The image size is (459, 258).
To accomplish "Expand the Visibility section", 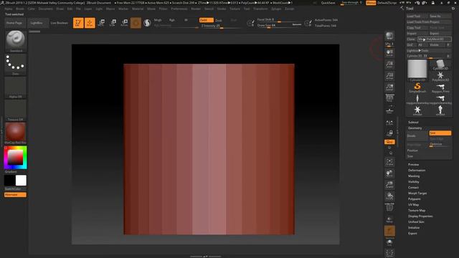I will pos(414,181).
